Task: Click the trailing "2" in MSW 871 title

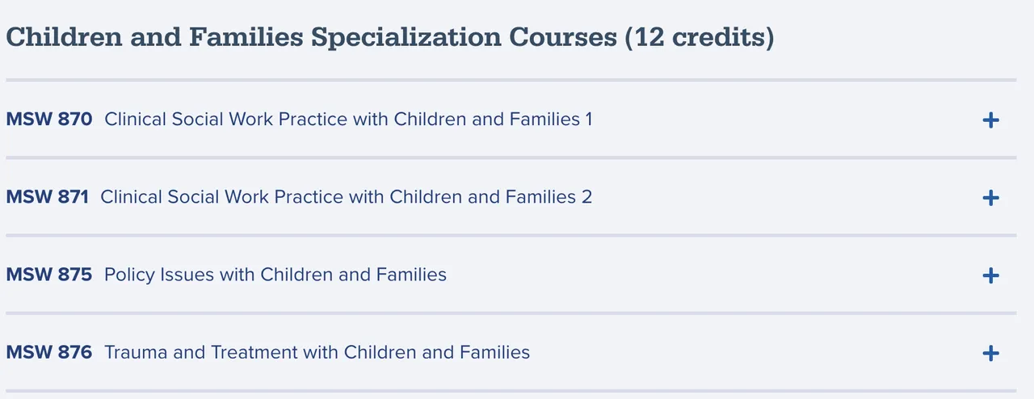Action: (x=586, y=197)
